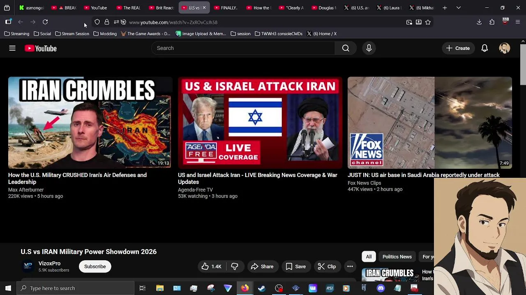Open Steam from the Windows taskbar
The image size is (526, 295).
click(262, 288)
